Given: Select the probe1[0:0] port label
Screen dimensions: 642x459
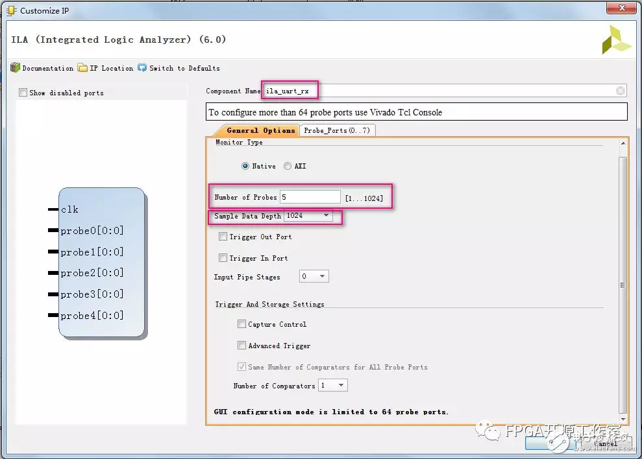Looking at the screenshot, I should tap(92, 252).
